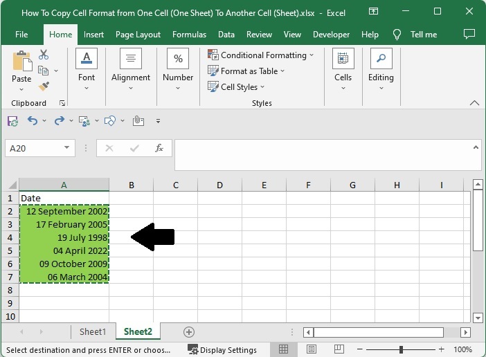Image resolution: width=486 pixels, height=357 pixels.
Task: Collapse the ribbon
Action: pos(474,103)
